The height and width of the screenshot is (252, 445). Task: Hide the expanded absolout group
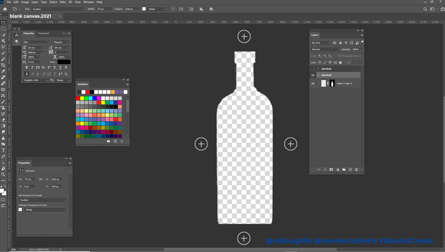[313, 75]
